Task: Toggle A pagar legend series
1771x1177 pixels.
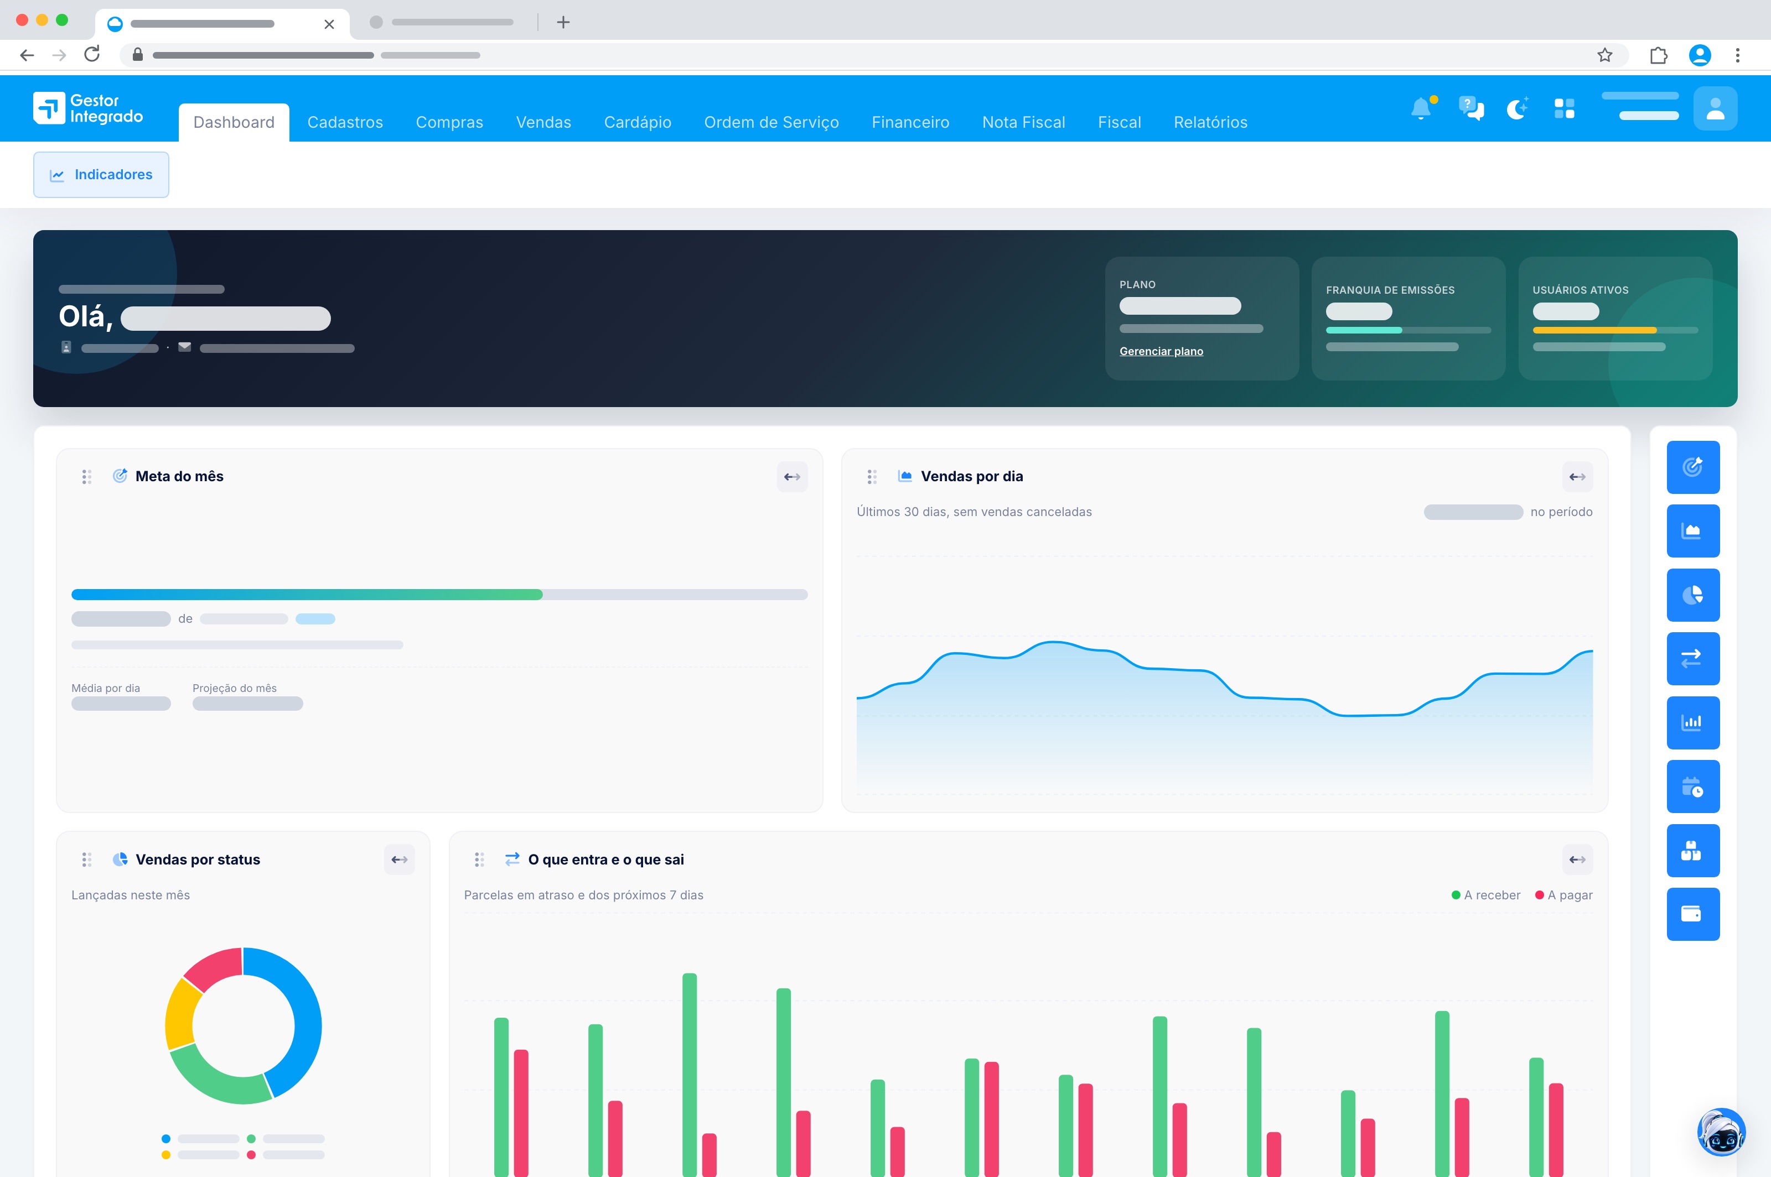Action: click(x=1563, y=895)
